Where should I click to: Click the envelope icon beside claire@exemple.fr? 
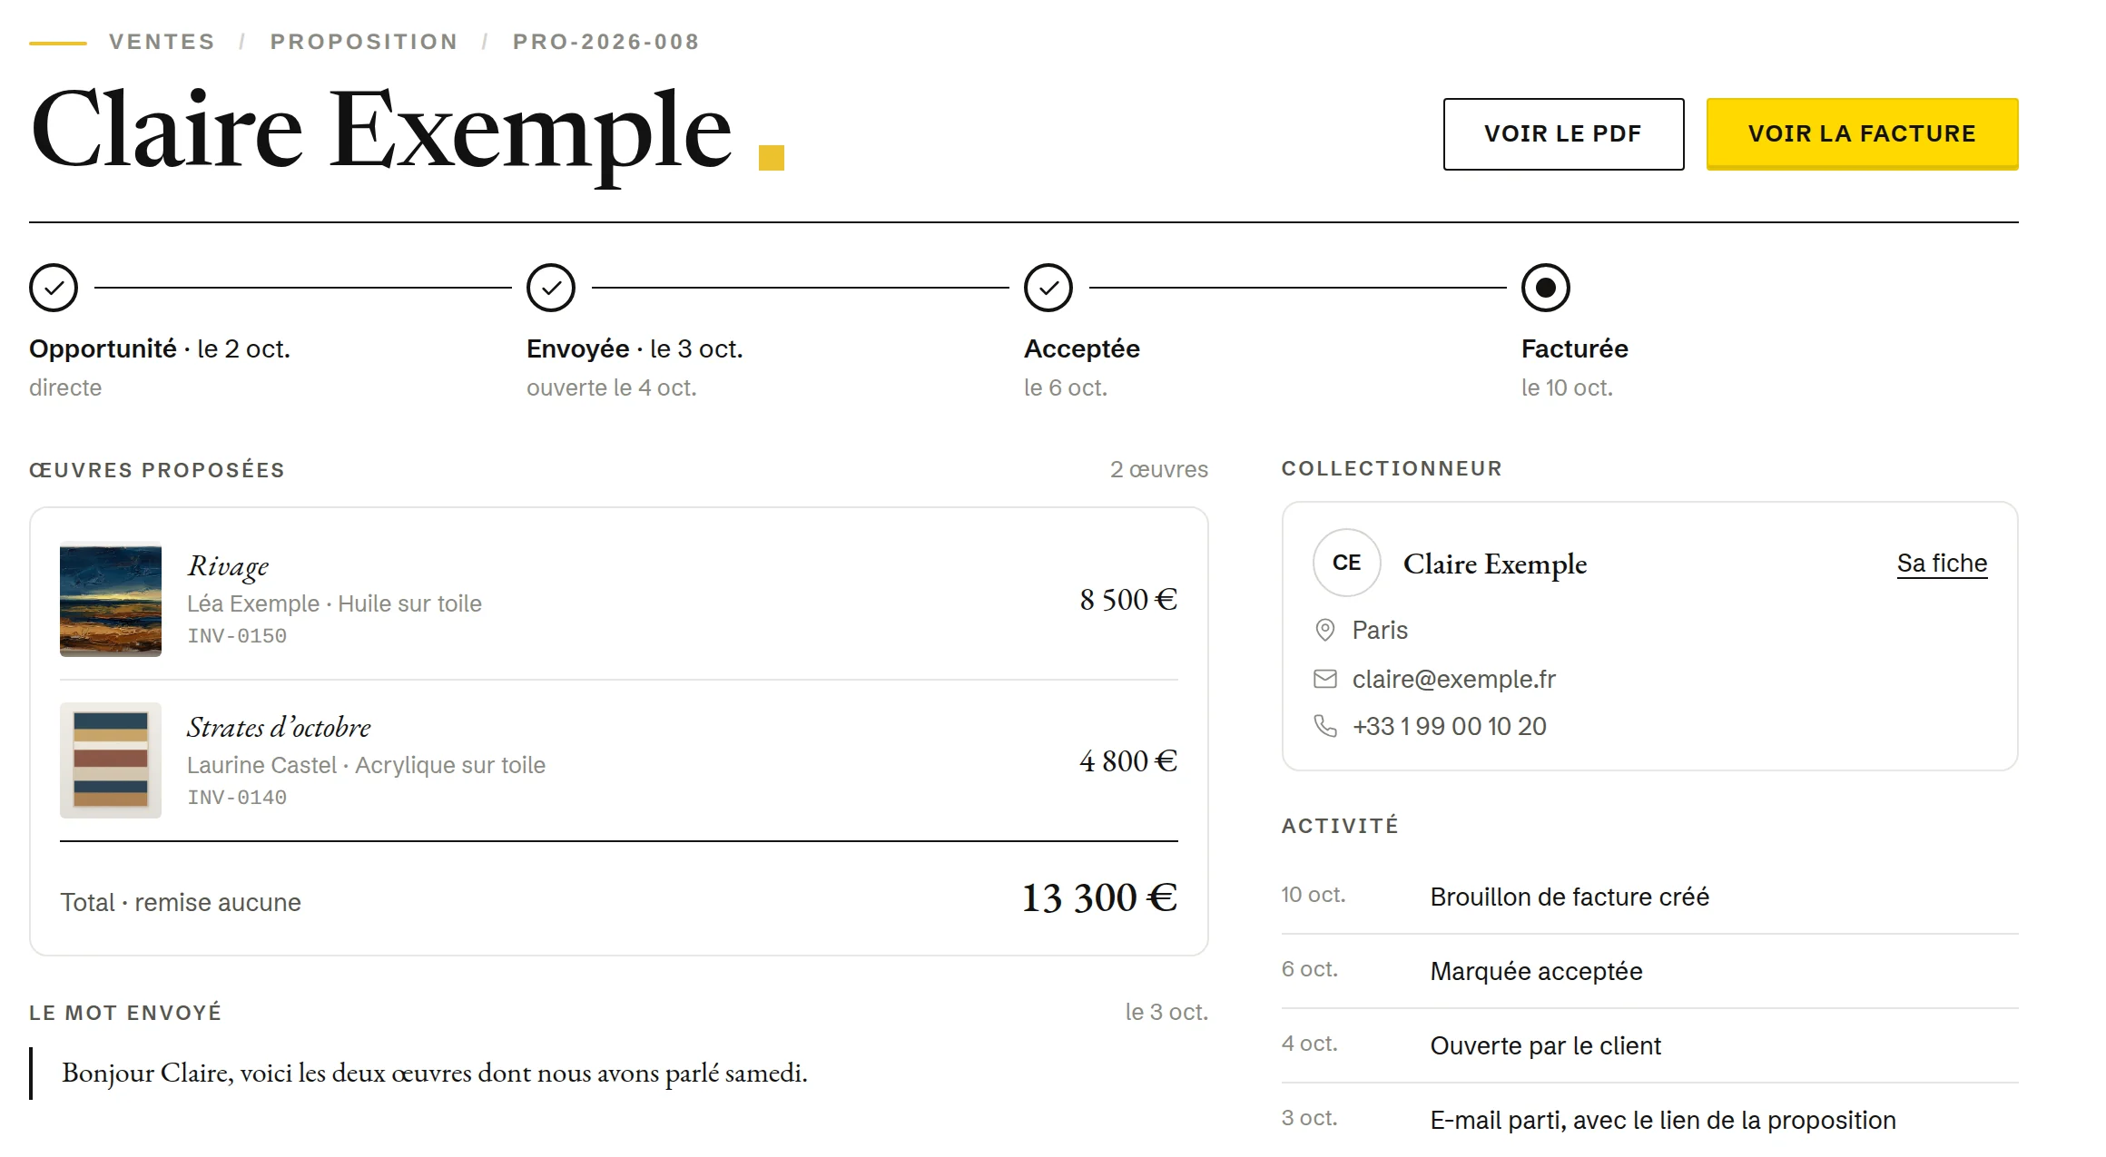pos(1325,679)
